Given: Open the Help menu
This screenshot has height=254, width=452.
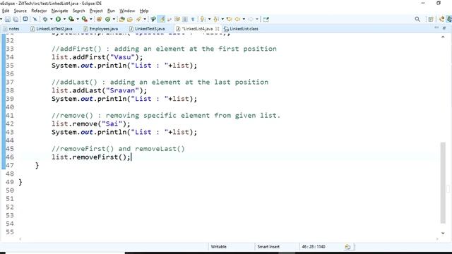Looking at the screenshot, I should click(x=144, y=11).
